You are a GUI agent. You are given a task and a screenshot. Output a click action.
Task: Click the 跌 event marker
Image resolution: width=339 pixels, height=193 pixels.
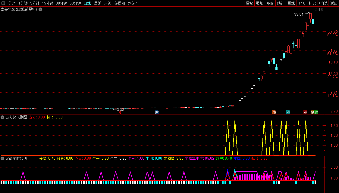pos(316,112)
